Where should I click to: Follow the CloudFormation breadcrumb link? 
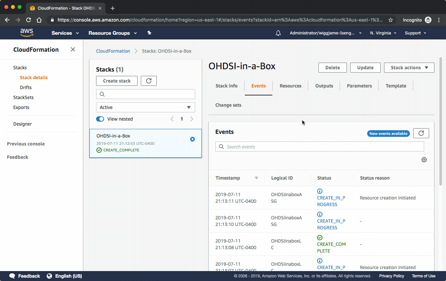[x=113, y=51]
